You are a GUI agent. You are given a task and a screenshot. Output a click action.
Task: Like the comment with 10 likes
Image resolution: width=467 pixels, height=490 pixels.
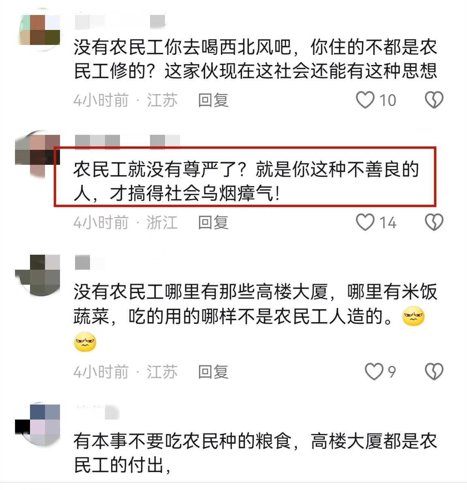(x=365, y=100)
